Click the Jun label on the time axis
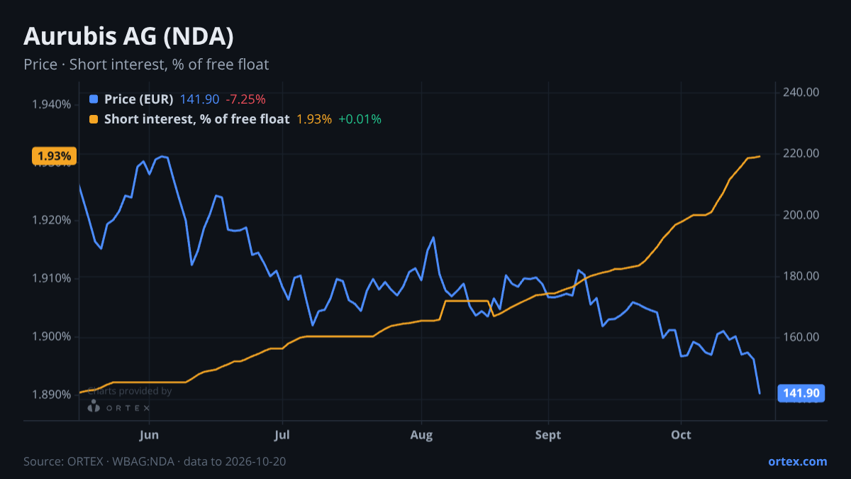Screen dimensions: 851x479 149,434
